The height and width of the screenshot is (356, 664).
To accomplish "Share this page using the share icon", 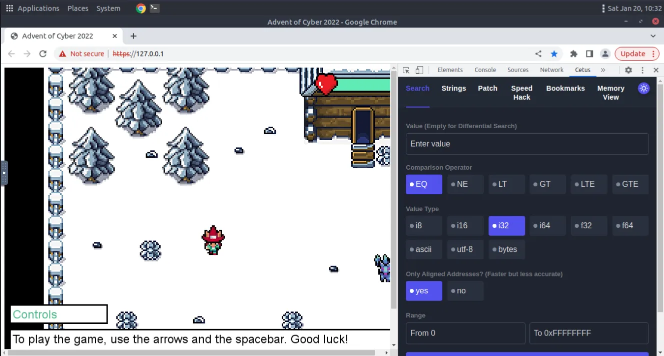I will [x=538, y=54].
